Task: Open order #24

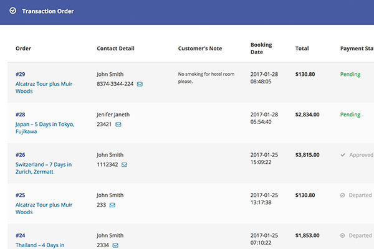Action: (21, 235)
